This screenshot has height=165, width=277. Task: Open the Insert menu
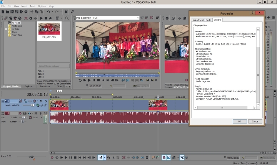24,7
